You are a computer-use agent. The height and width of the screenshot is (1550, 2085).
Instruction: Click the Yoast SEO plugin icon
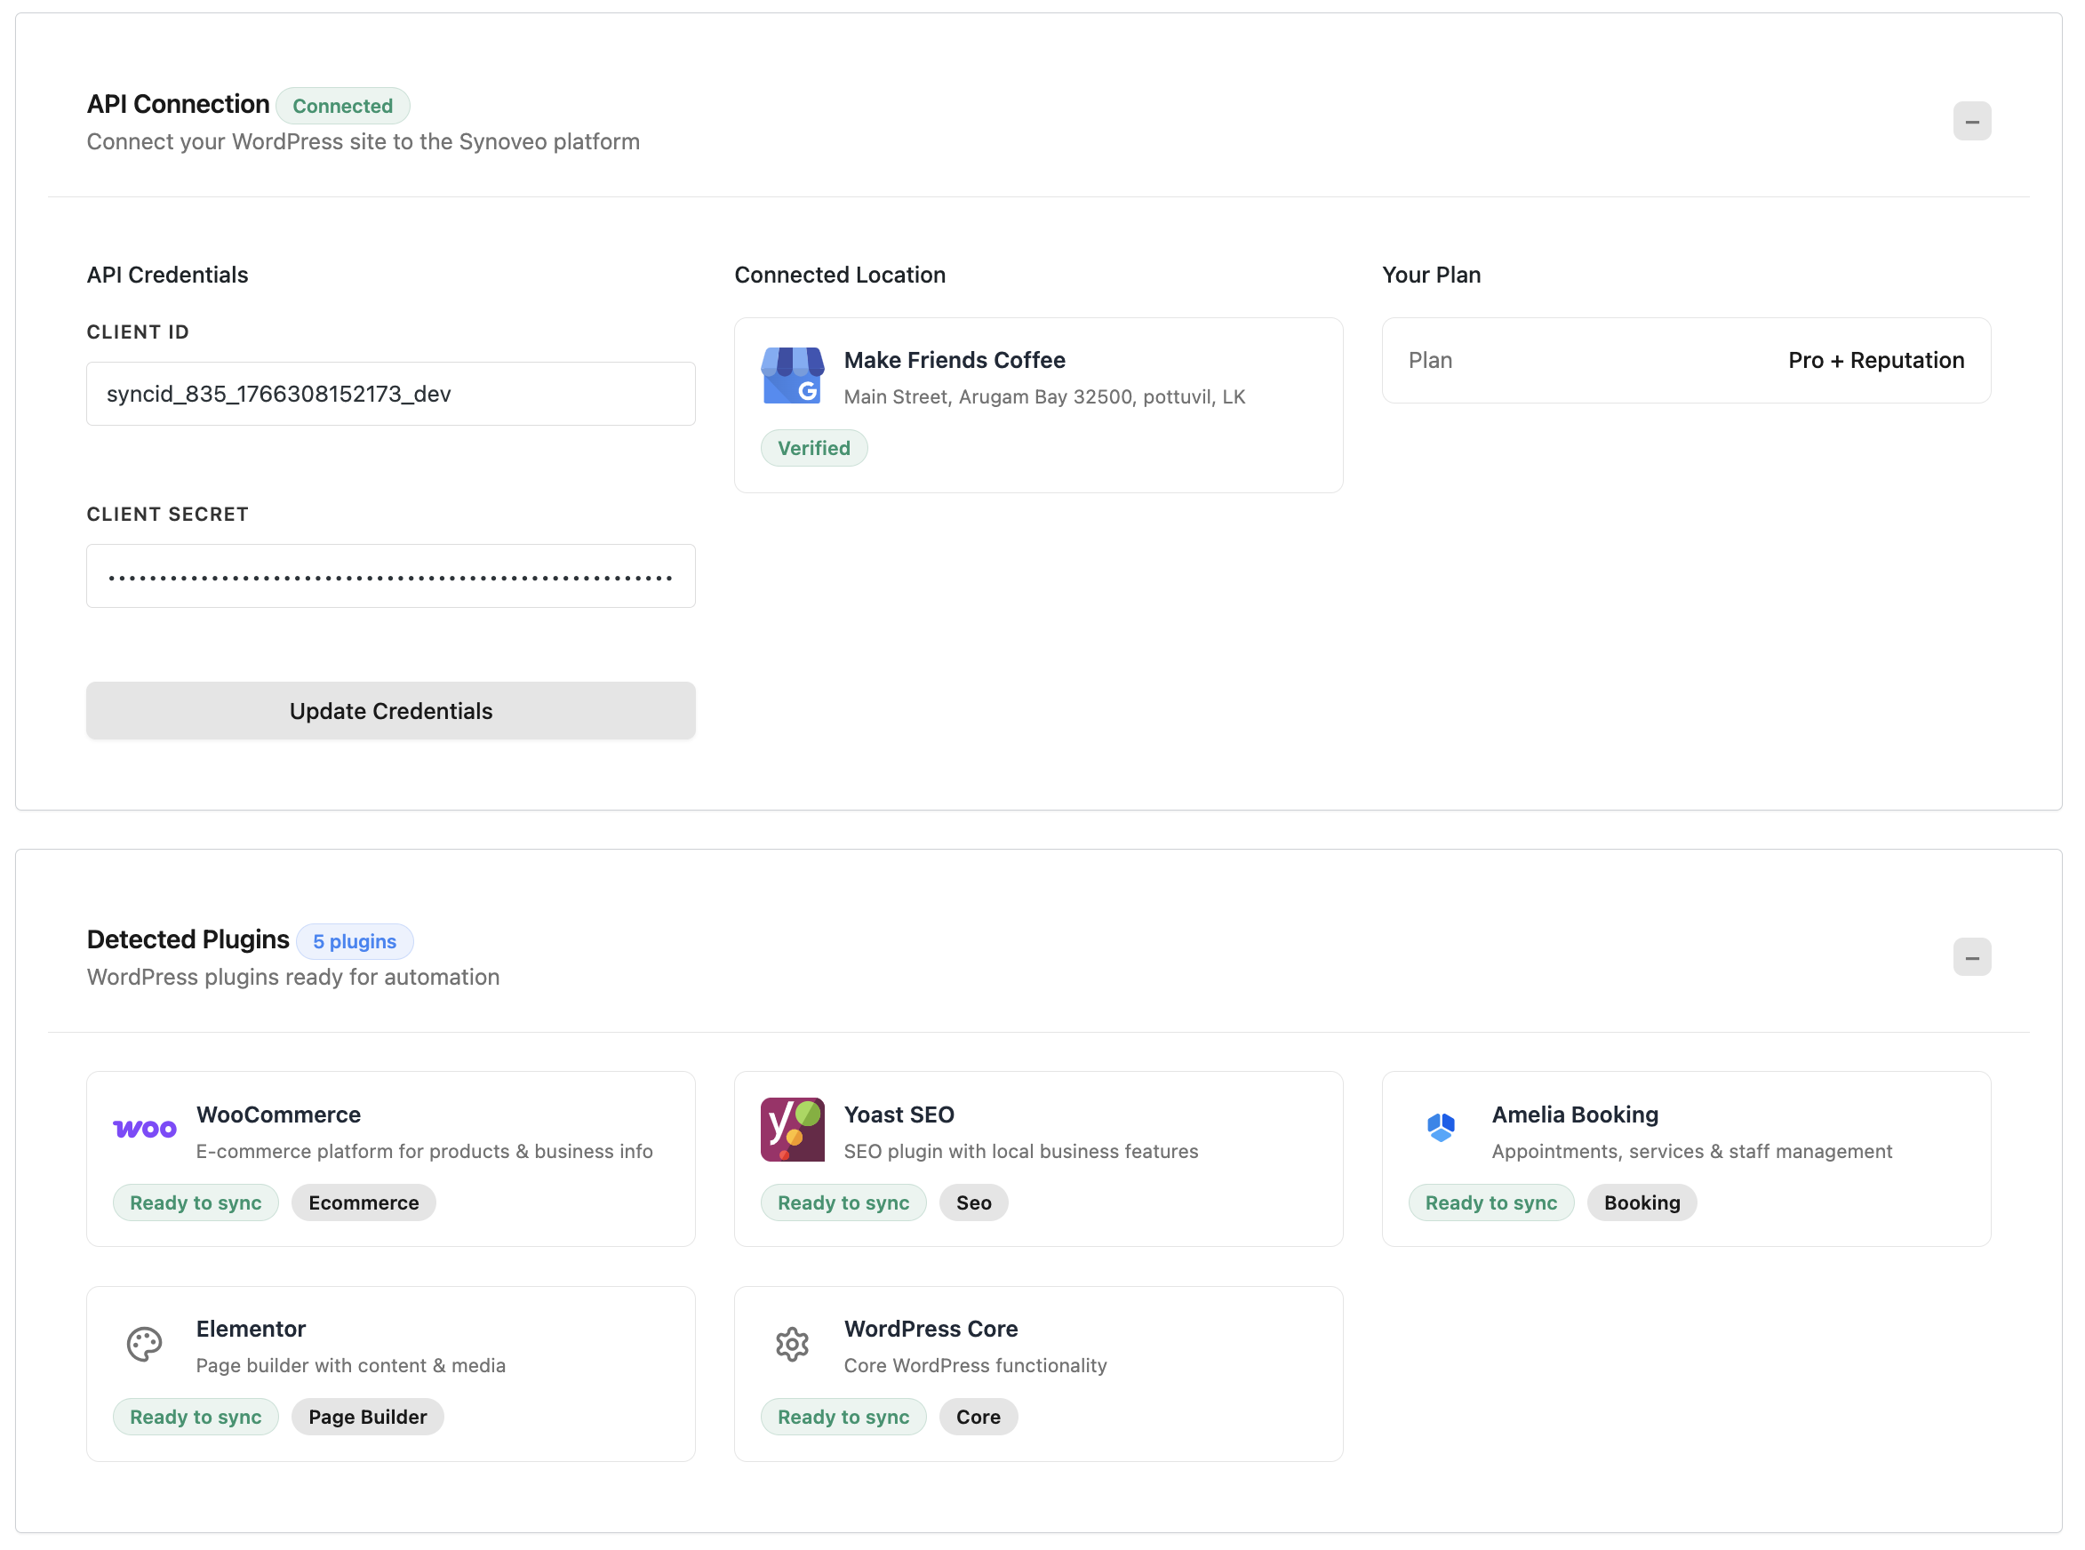[x=792, y=1130]
